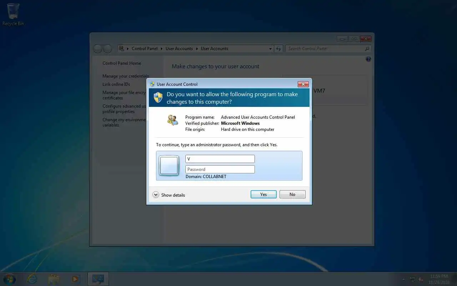Image resolution: width=457 pixels, height=286 pixels.
Task: Click Yes in User Account Control dialog
Action: [x=263, y=194]
